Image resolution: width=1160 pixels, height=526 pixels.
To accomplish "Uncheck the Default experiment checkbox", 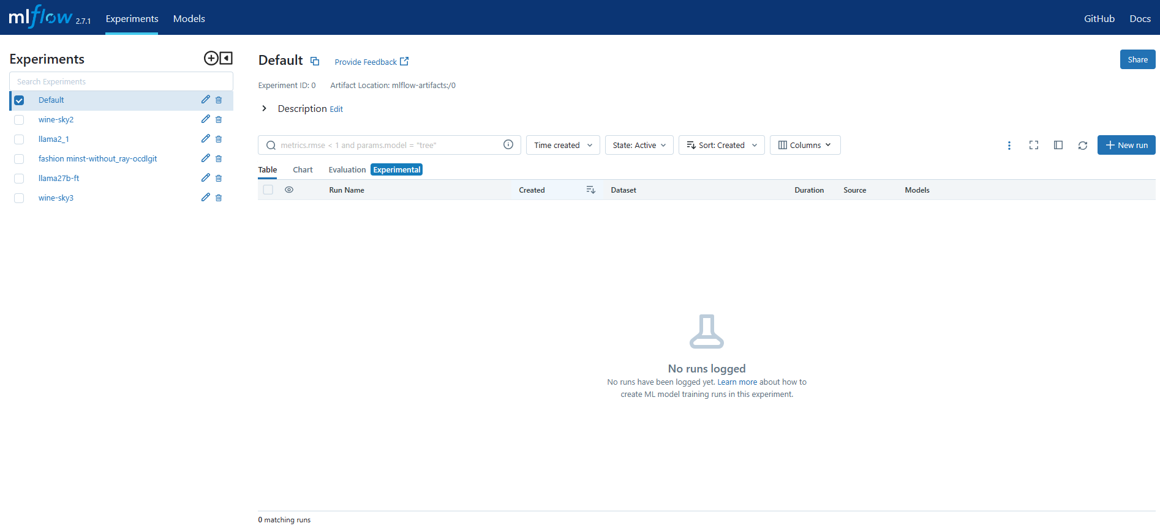I will (x=19, y=100).
